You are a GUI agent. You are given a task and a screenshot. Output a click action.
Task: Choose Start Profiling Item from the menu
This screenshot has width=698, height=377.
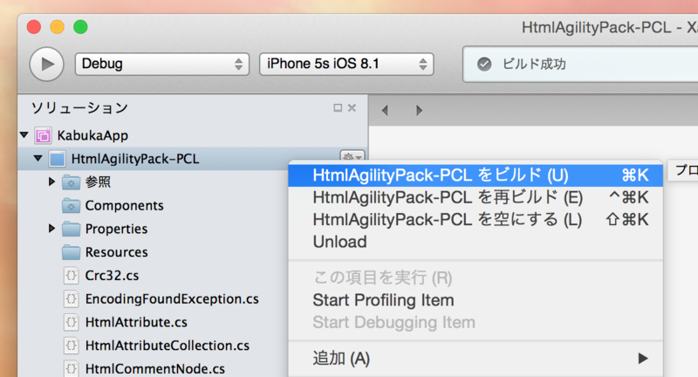point(476,300)
